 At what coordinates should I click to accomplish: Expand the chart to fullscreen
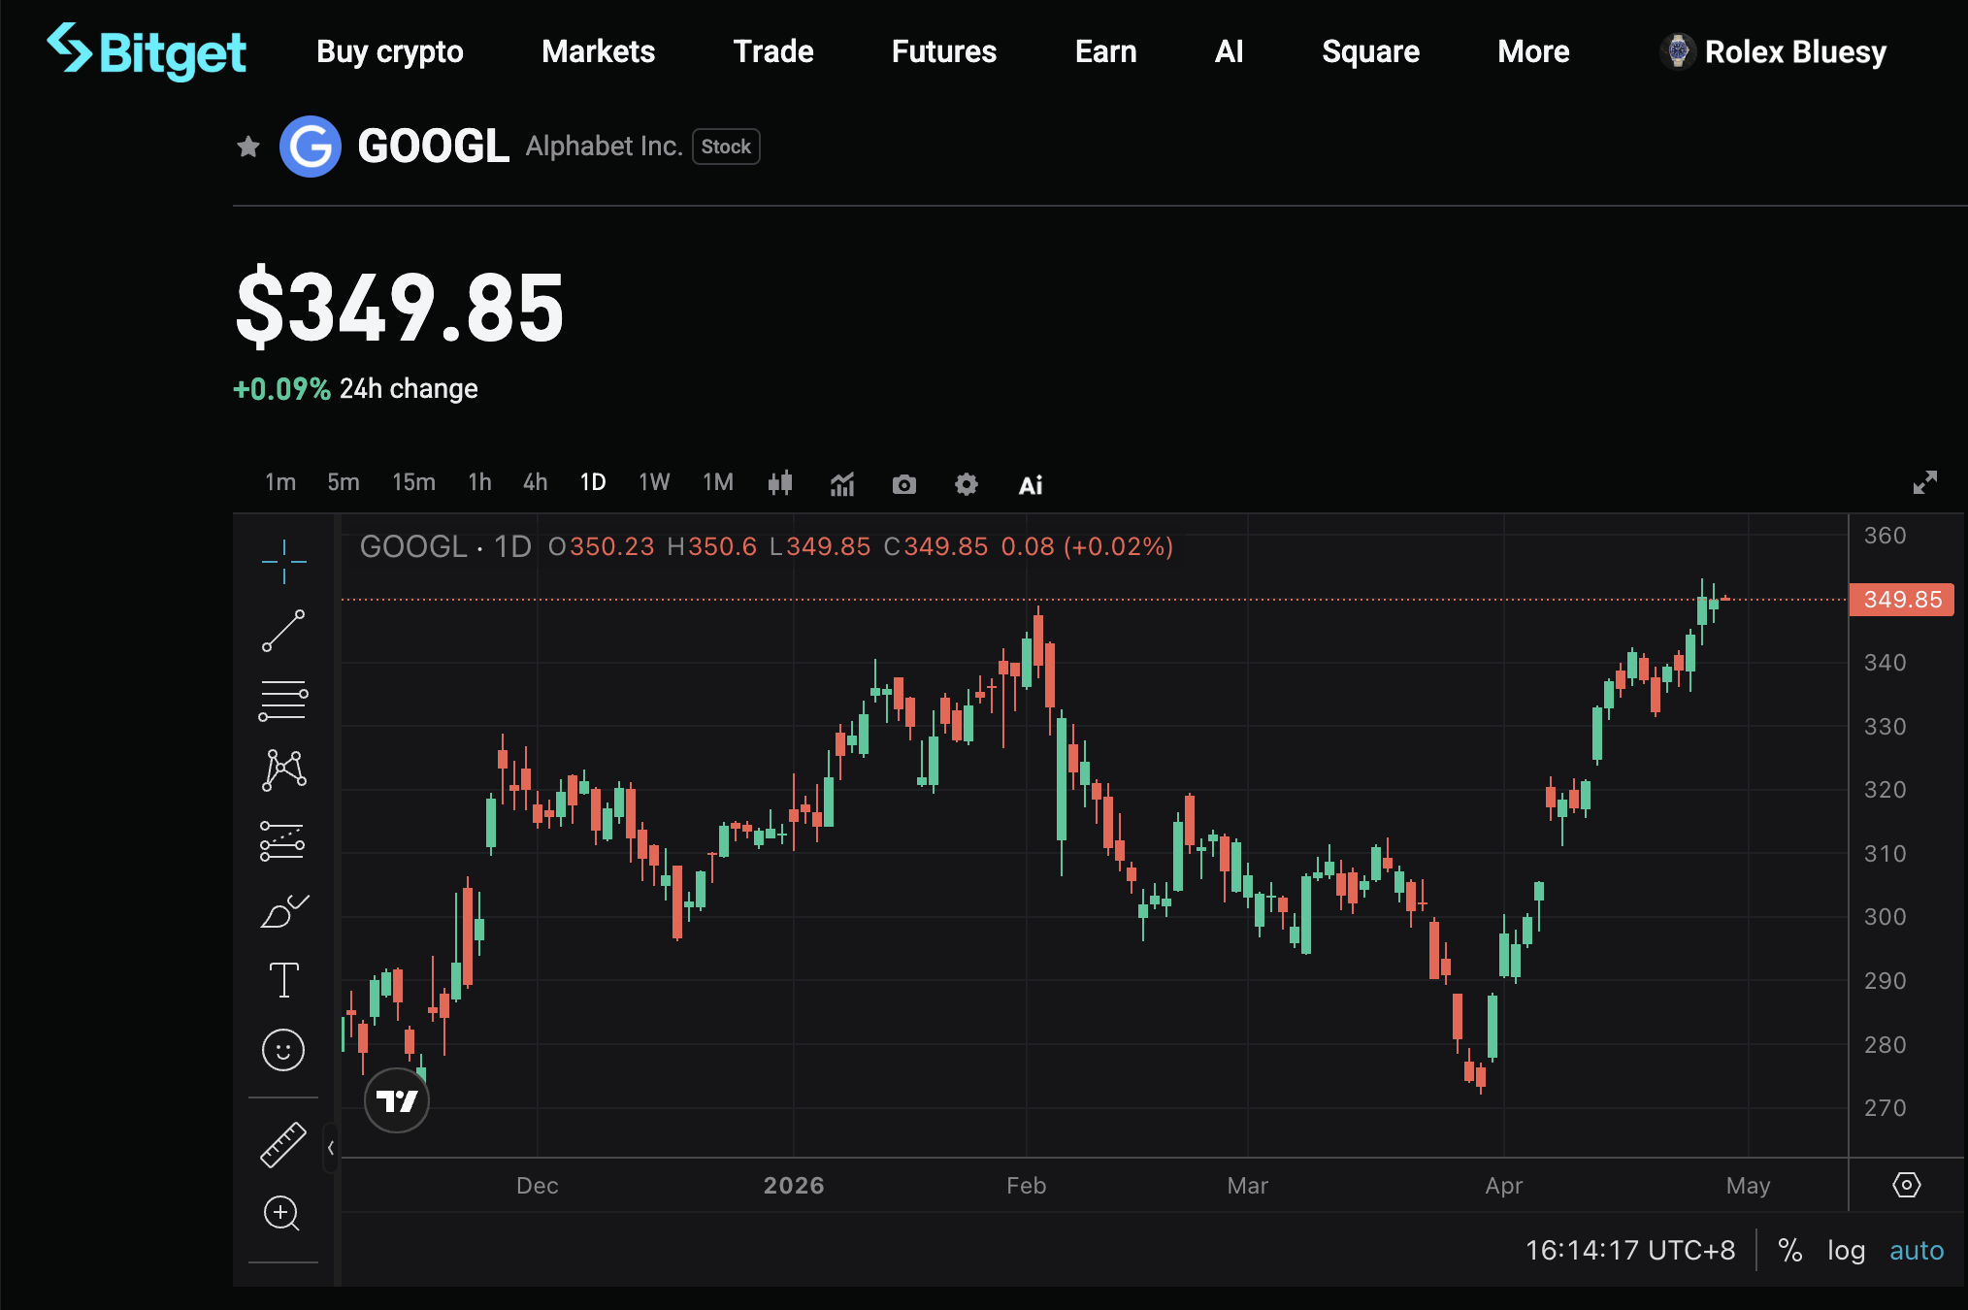tap(1924, 482)
